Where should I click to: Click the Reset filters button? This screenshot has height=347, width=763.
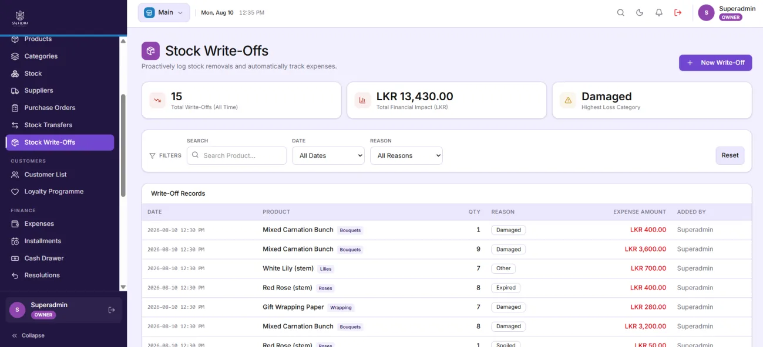point(730,155)
